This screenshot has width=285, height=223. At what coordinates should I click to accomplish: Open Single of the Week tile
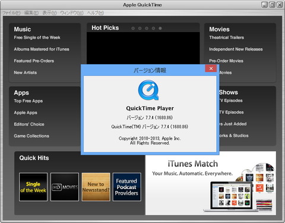(x=33, y=187)
